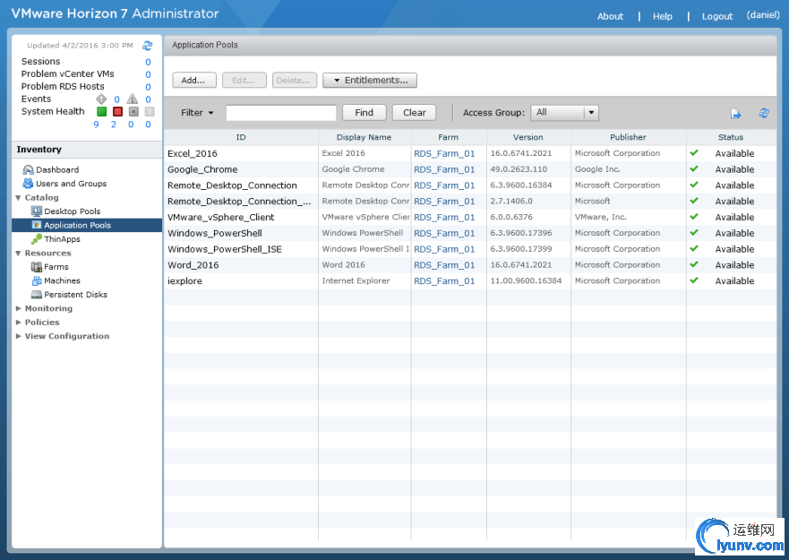Click the Sessions count value
This screenshot has width=789, height=560.
click(x=148, y=62)
